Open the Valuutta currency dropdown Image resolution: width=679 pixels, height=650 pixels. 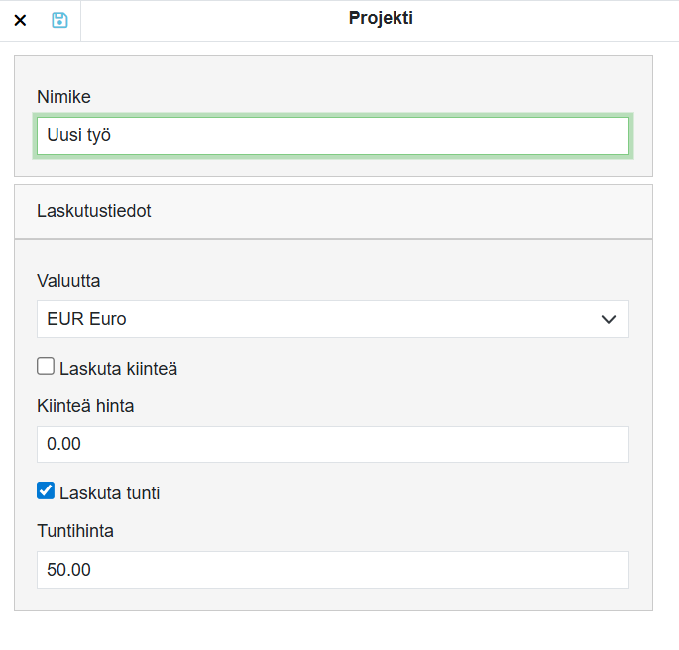(333, 319)
